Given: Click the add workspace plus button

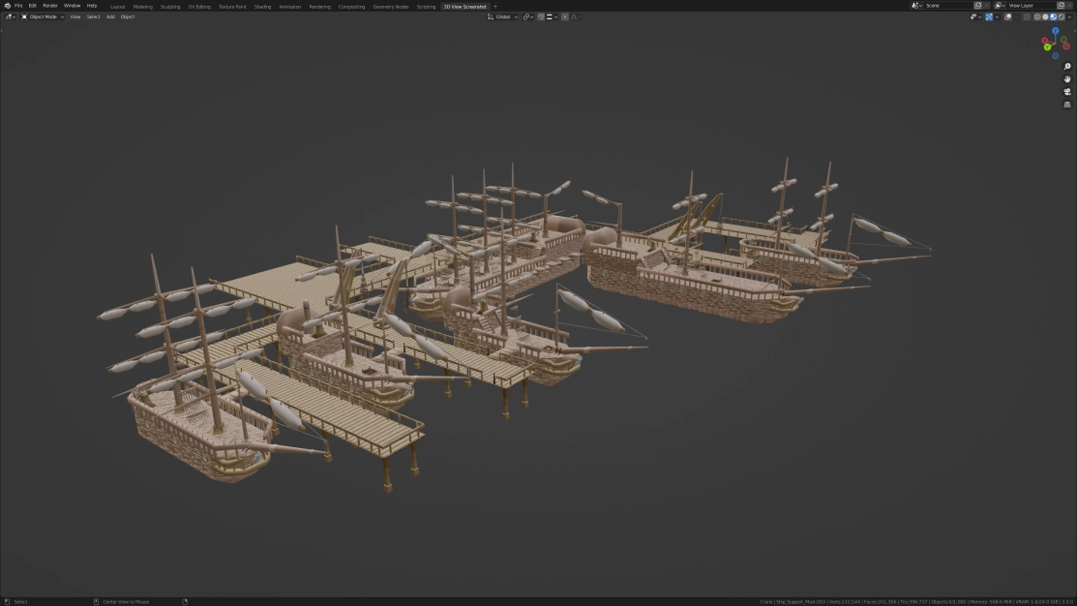Looking at the screenshot, I should coord(495,7).
